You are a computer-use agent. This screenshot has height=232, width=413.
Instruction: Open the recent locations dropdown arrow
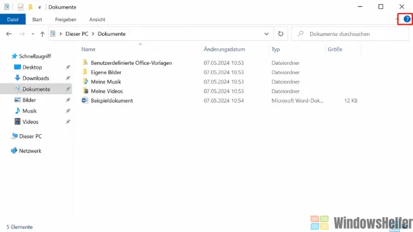(x=32, y=34)
